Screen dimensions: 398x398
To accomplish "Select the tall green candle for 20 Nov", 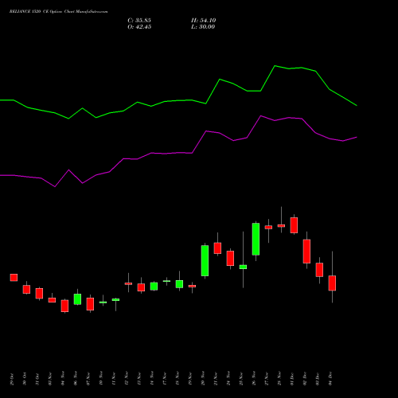I will pos(205,260).
